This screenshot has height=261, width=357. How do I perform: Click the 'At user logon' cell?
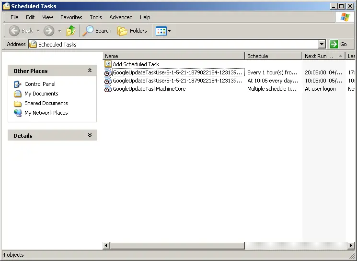(320, 89)
